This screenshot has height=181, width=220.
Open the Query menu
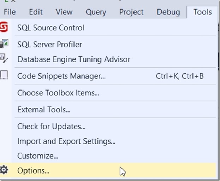click(96, 12)
